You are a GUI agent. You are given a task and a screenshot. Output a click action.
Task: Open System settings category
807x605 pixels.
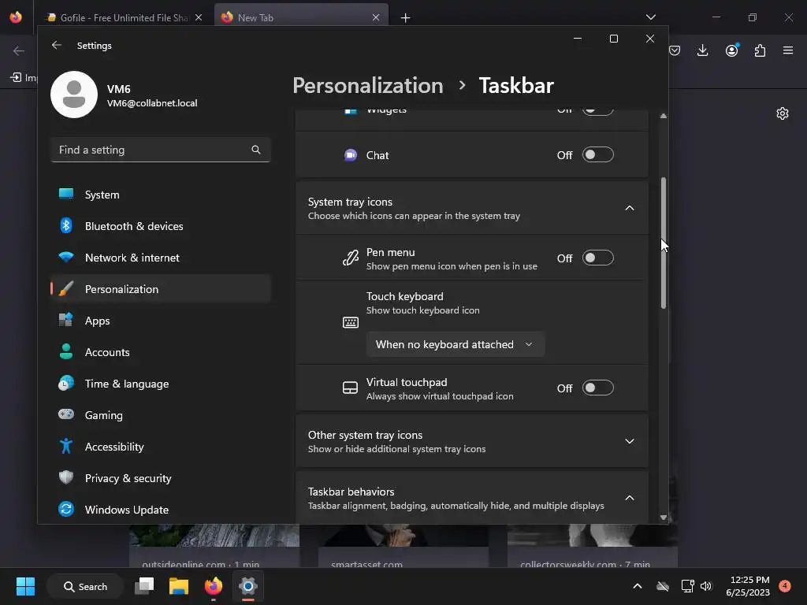(x=161, y=195)
